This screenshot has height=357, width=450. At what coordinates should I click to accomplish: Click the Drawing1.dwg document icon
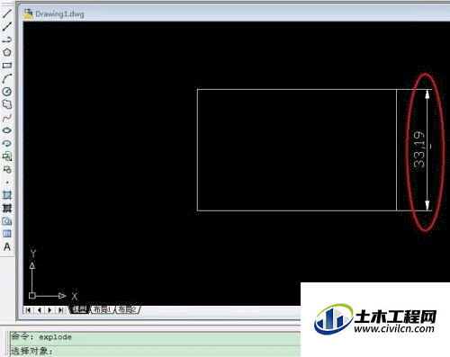click(x=28, y=13)
